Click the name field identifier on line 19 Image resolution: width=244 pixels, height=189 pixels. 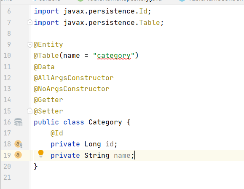(122, 156)
